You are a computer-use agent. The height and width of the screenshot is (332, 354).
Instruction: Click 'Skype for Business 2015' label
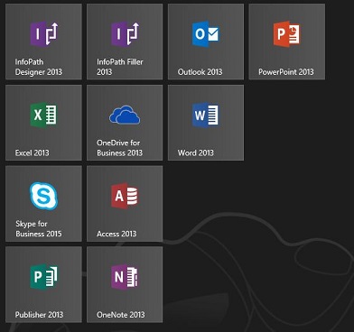pos(39,228)
